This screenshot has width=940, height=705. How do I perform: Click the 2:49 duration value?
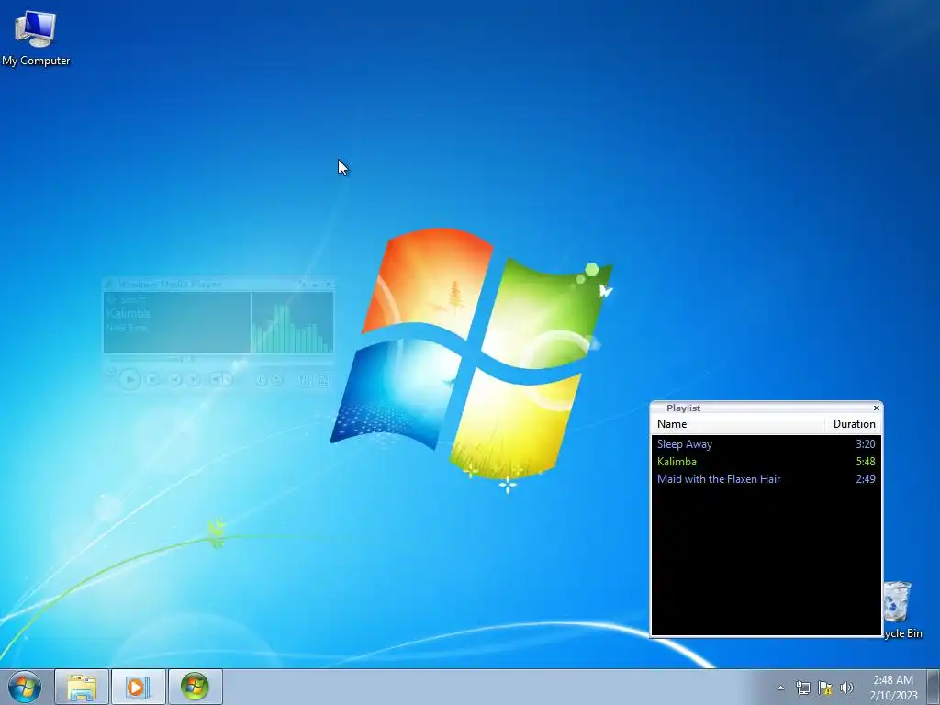point(865,479)
